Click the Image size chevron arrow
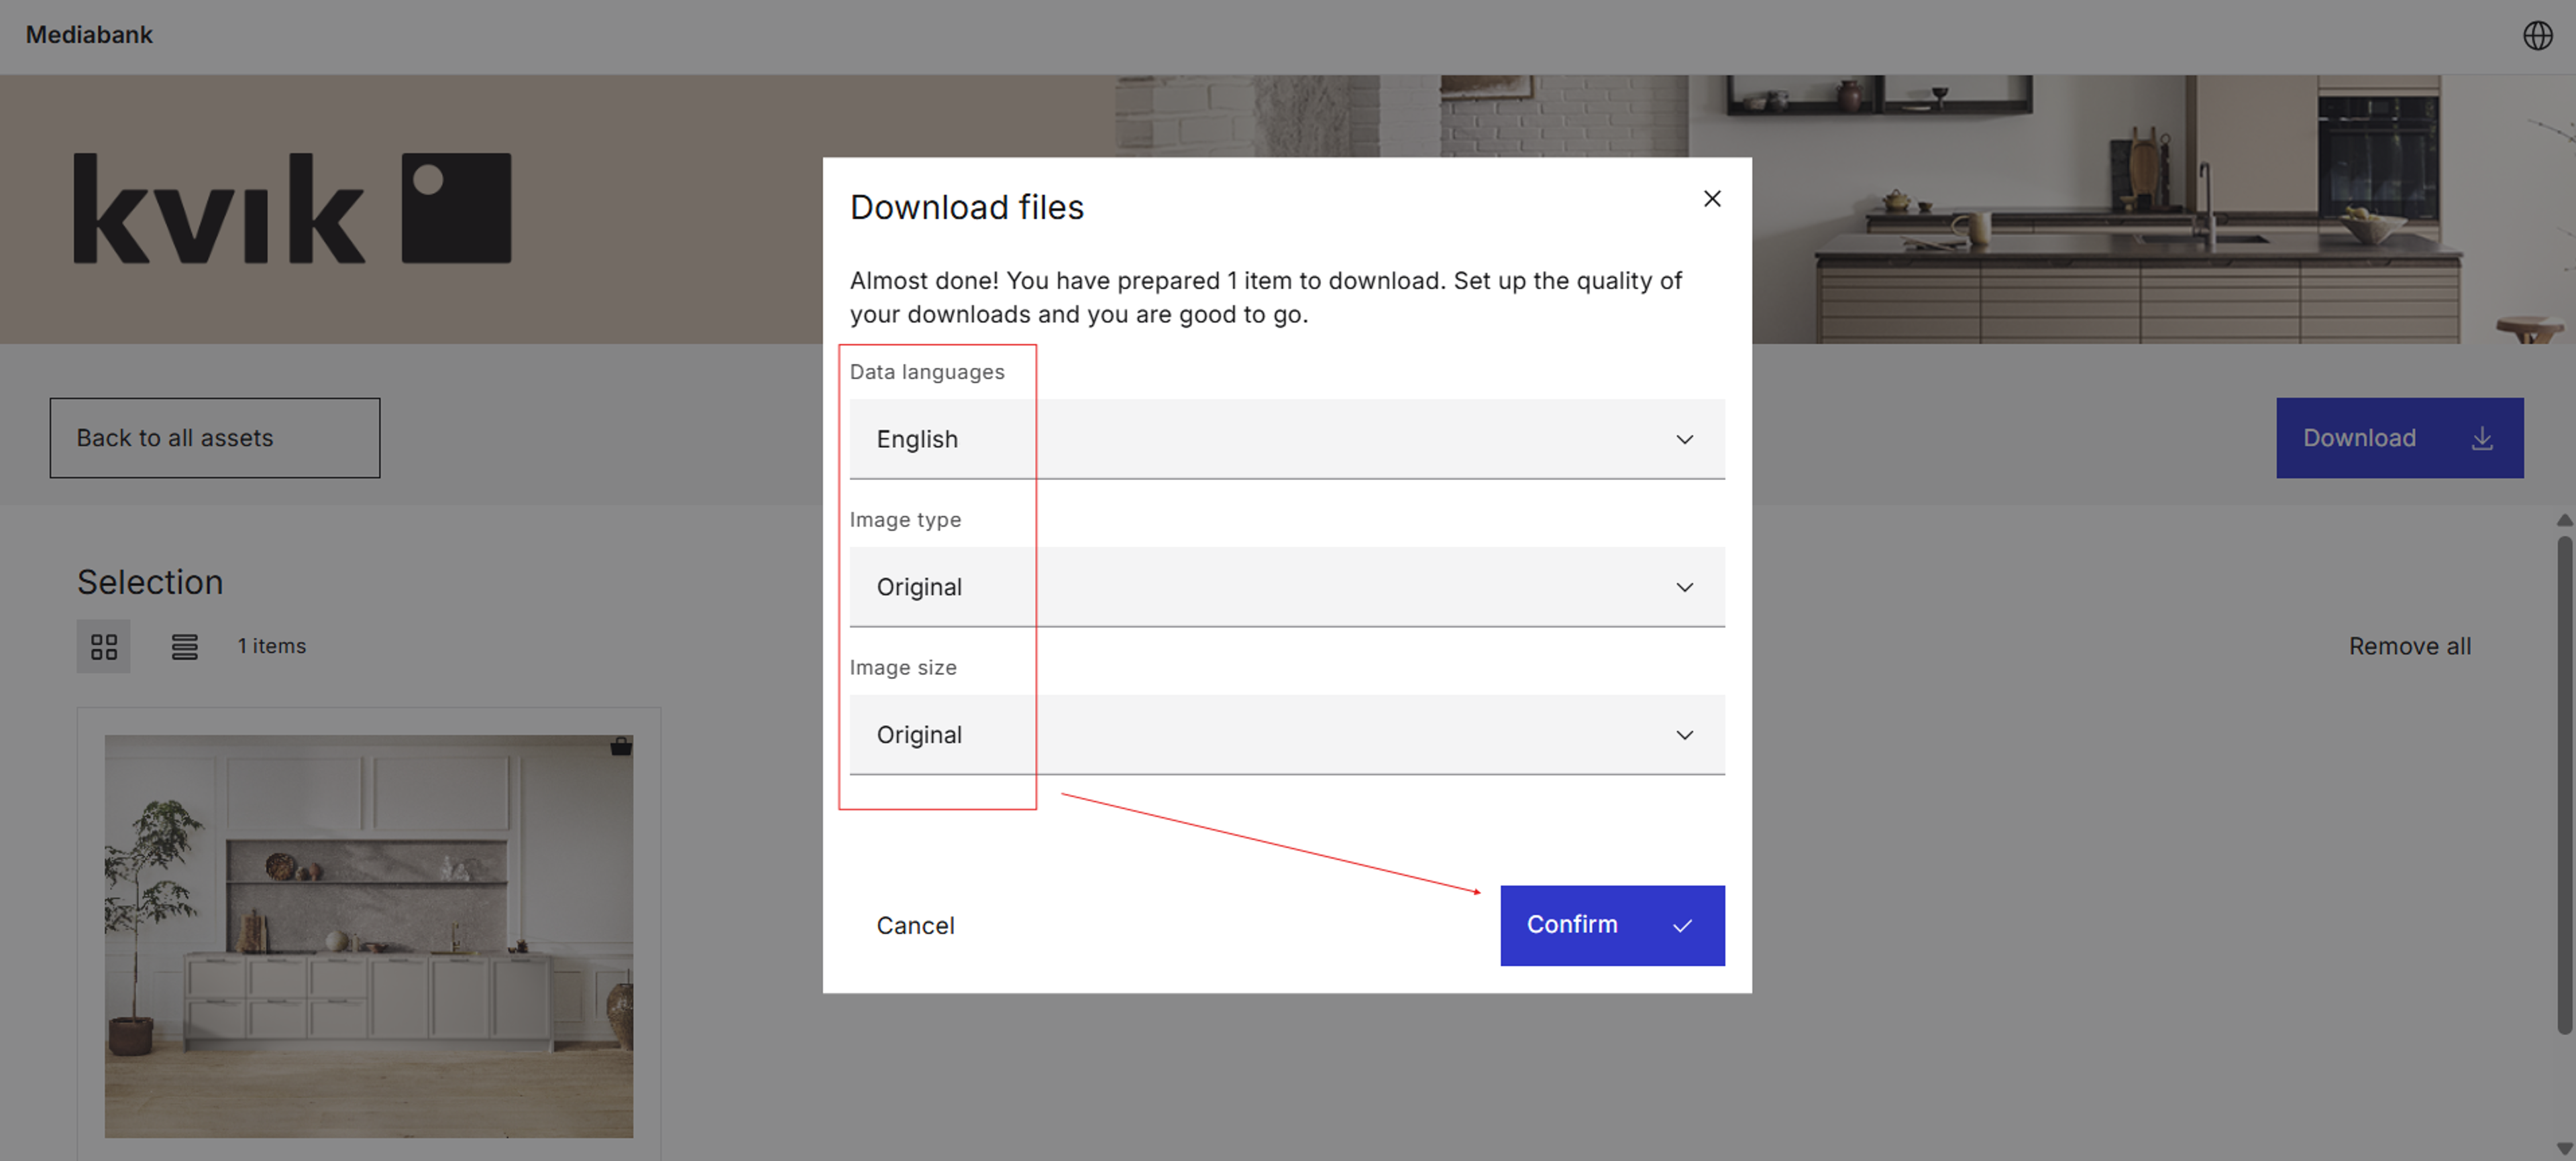 pyautogui.click(x=1684, y=735)
